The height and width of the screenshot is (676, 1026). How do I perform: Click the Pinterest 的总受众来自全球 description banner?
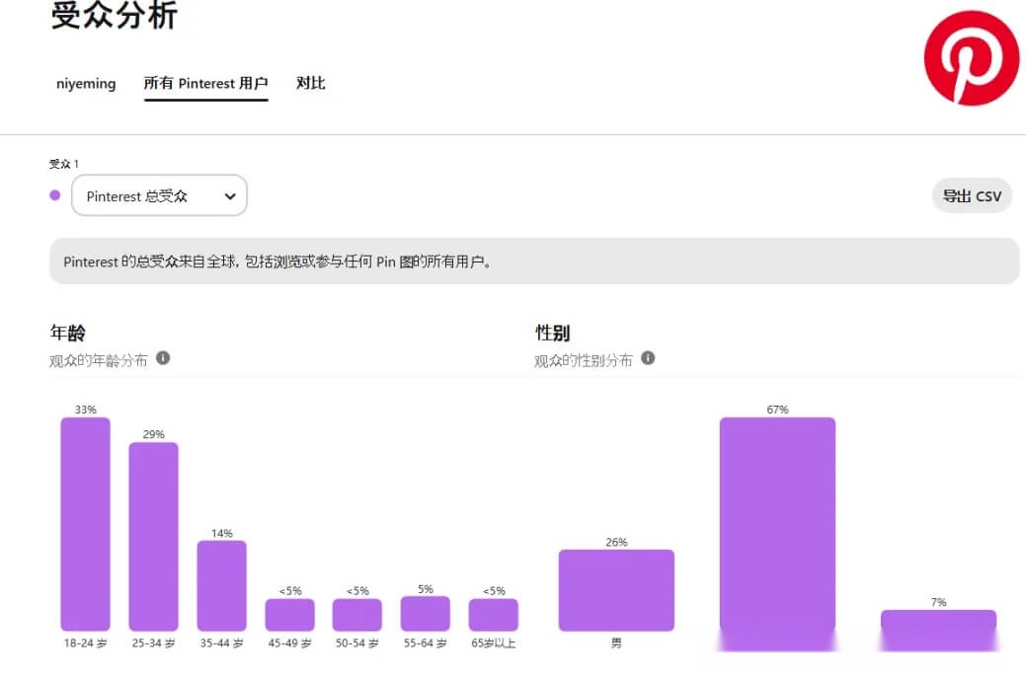(x=534, y=261)
